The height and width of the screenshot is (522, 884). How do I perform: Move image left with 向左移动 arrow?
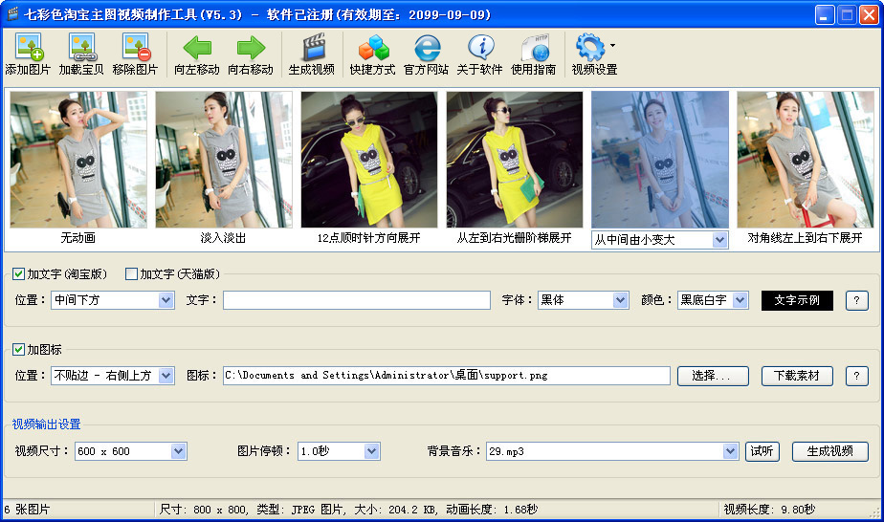point(197,48)
